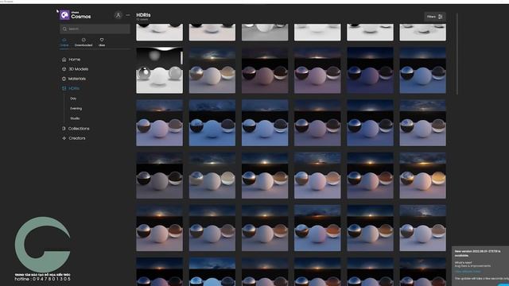Select the HDRIs category

(x=71, y=88)
